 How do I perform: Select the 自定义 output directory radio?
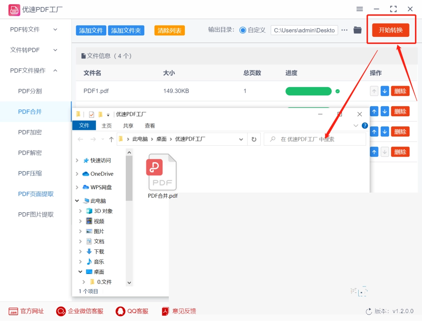tap(243, 30)
